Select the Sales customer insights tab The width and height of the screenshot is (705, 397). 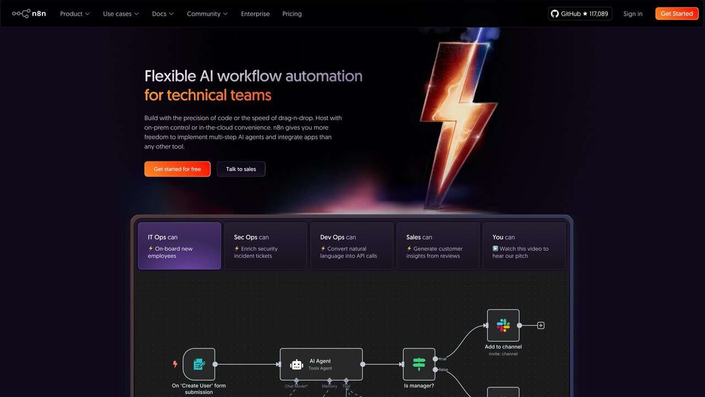[x=438, y=246]
